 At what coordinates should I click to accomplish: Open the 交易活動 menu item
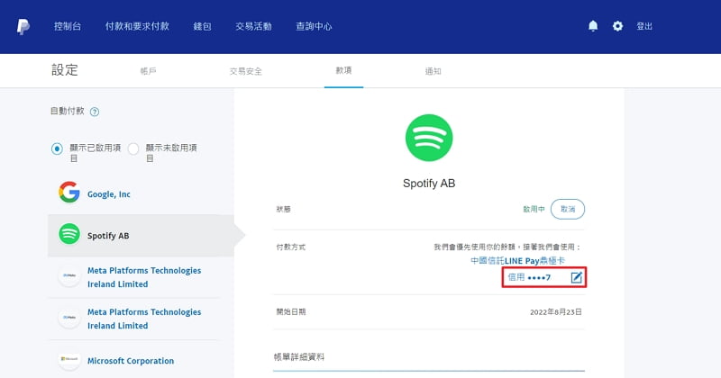click(253, 27)
